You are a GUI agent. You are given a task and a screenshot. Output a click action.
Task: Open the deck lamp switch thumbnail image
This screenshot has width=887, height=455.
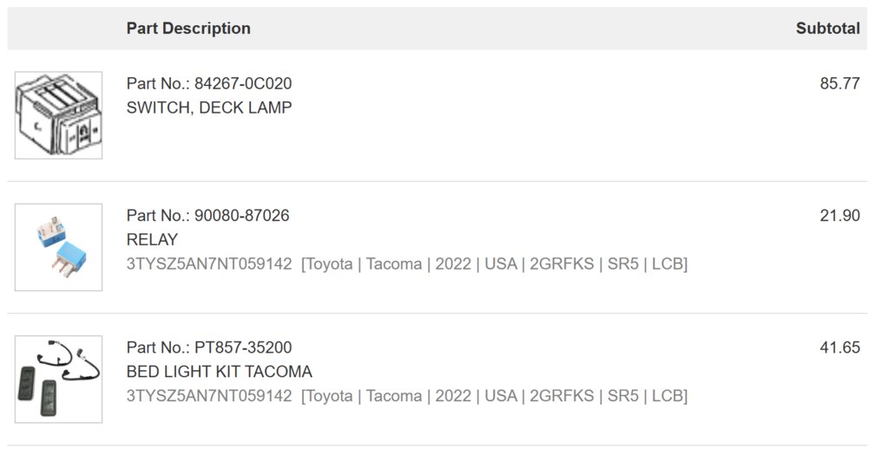[58, 115]
